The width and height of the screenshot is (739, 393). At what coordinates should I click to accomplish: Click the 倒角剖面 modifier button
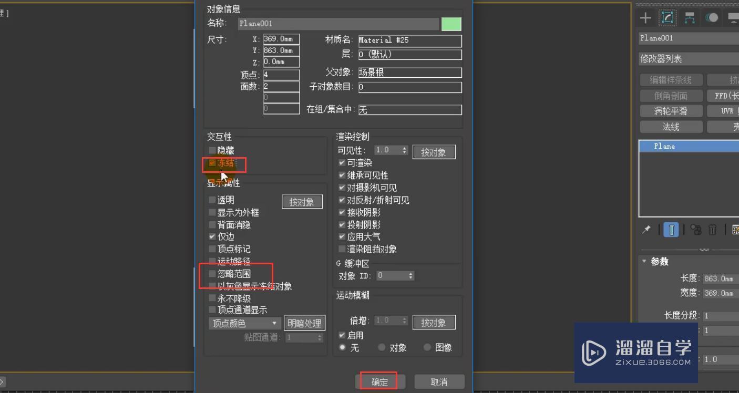pyautogui.click(x=671, y=96)
